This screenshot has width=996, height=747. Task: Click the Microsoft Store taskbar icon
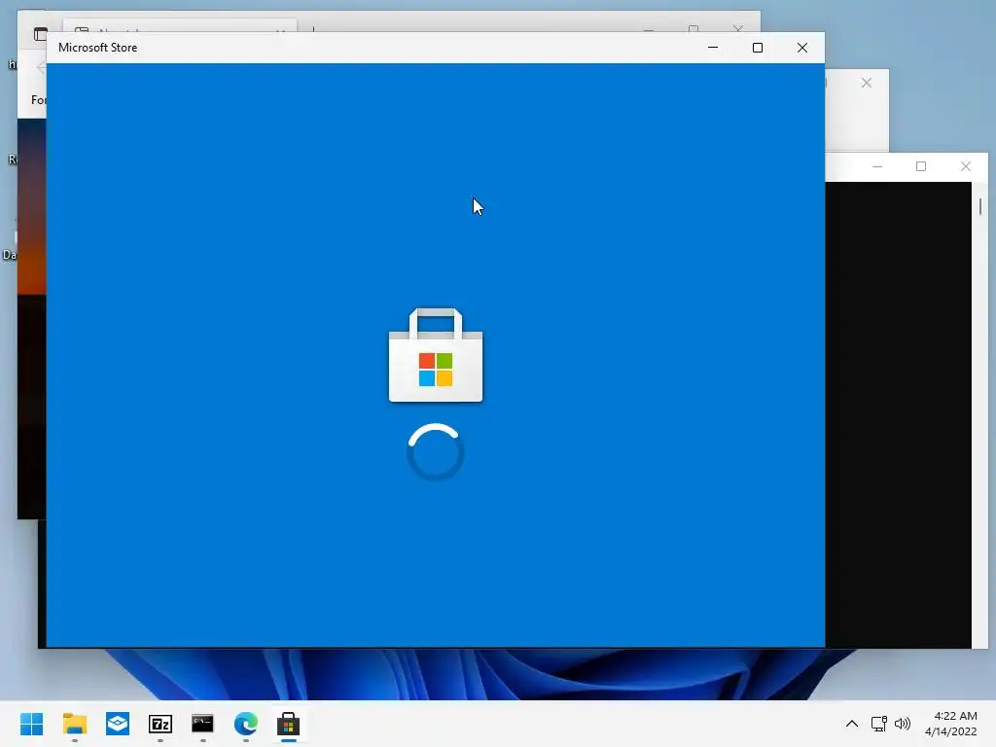click(x=288, y=724)
